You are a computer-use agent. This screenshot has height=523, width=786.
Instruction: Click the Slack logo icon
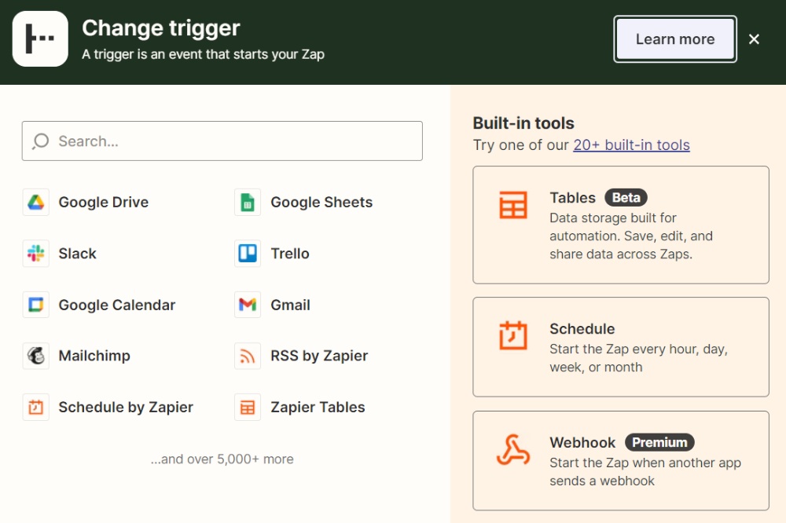35,254
